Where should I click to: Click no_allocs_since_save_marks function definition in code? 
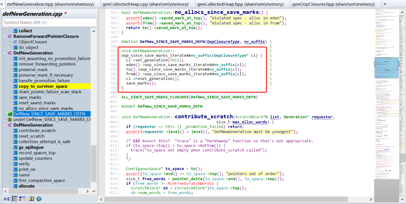click(217, 12)
